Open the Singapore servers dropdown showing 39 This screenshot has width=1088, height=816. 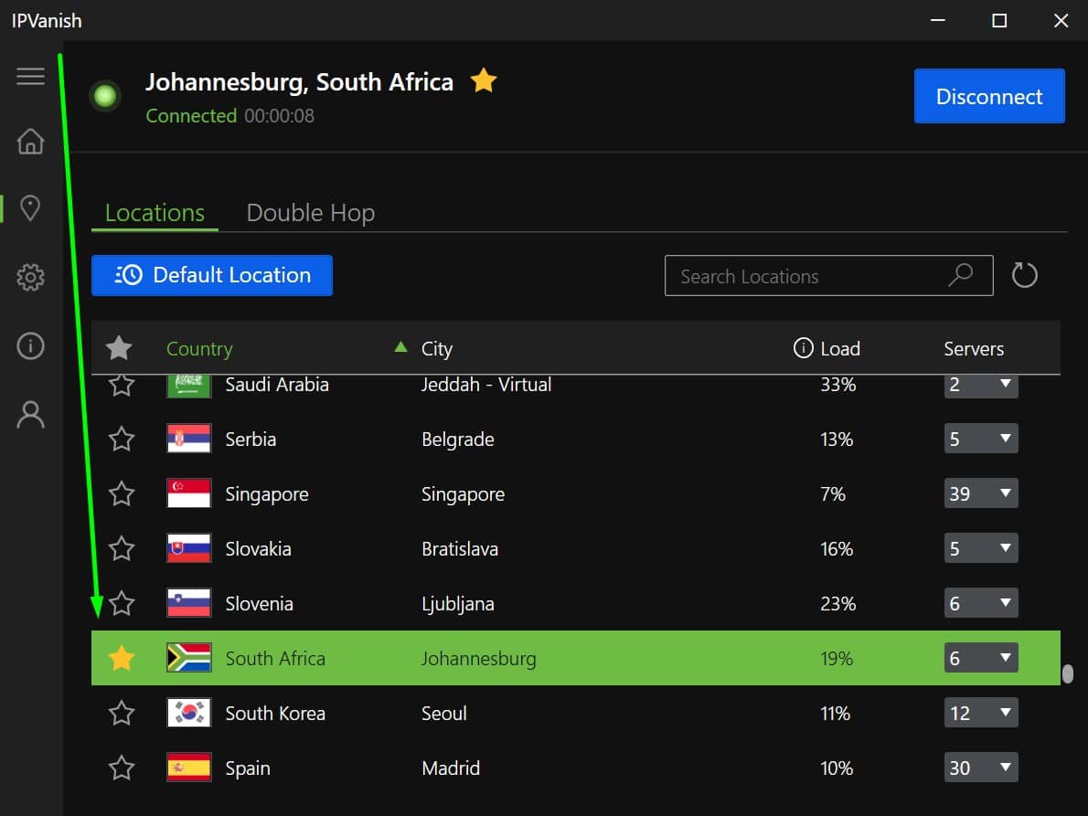[981, 493]
